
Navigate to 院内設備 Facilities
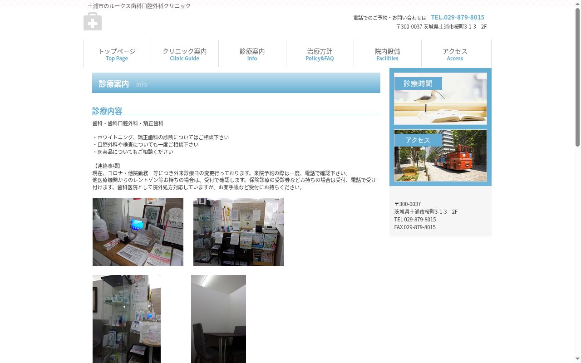click(387, 54)
